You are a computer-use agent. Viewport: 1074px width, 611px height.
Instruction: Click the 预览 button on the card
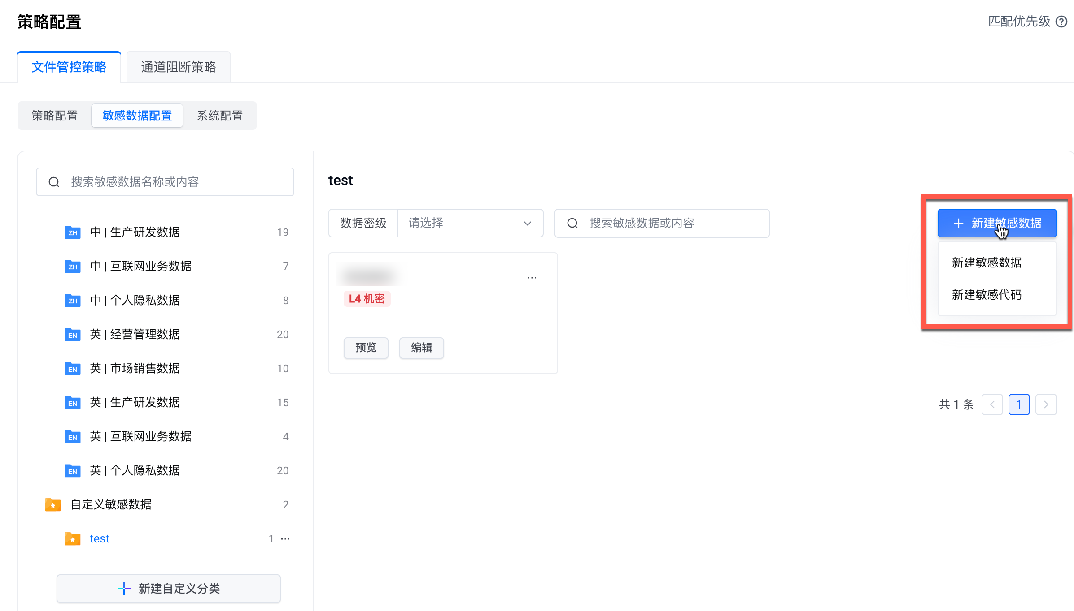[366, 348]
